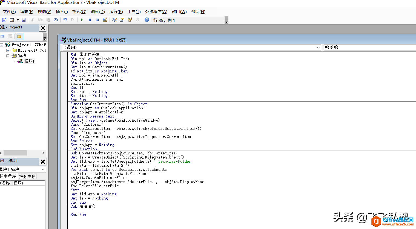The image size is (416, 229).
Task: Switch to the 按分类序 tab
Action: coord(27,177)
